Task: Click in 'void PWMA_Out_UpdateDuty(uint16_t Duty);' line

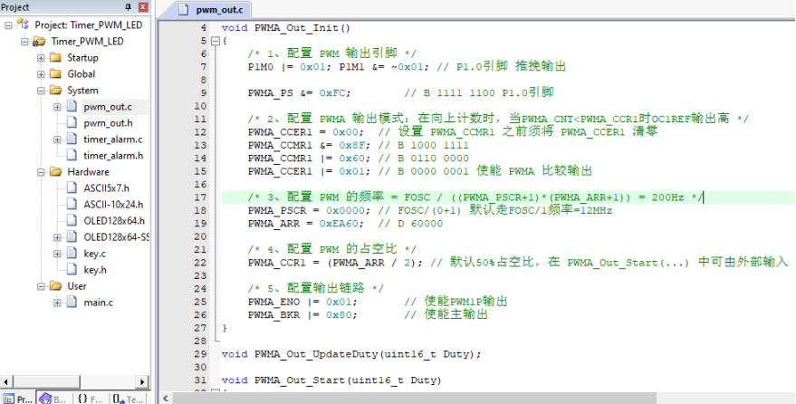Action: pyautogui.click(x=350, y=354)
